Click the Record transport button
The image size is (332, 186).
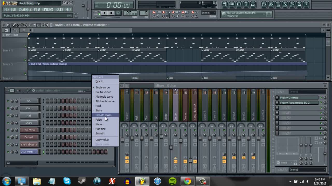point(118,13)
